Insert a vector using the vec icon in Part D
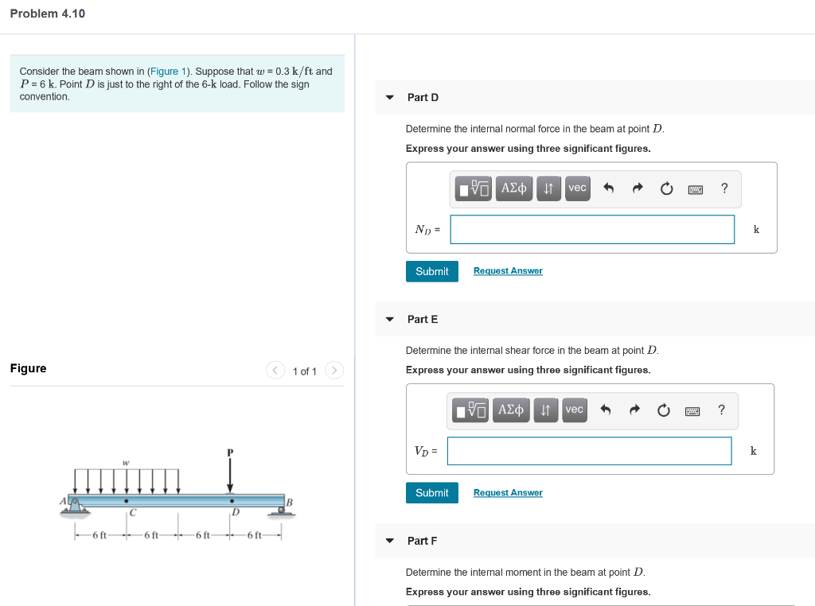The height and width of the screenshot is (606, 815). point(577,188)
